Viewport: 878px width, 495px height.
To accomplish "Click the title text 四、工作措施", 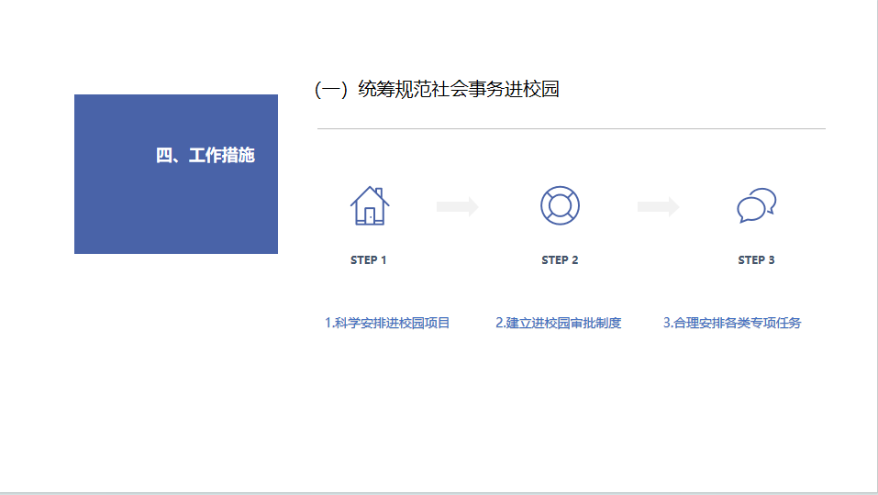I will (x=206, y=155).
